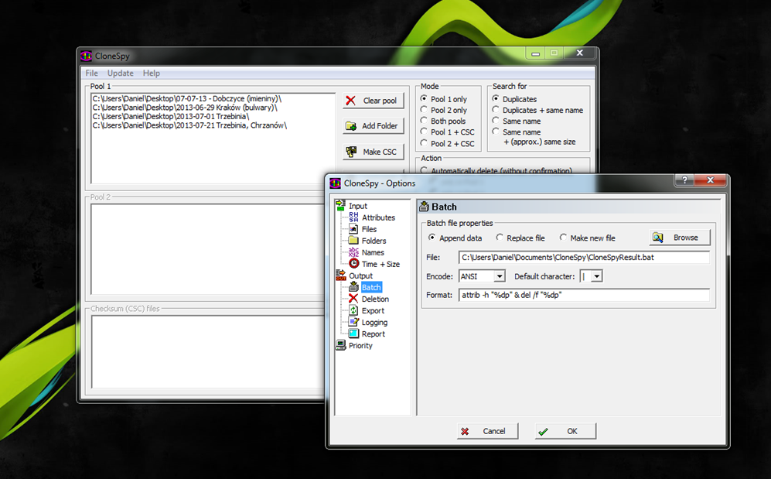Click the Batch header icon in right pane

(425, 207)
